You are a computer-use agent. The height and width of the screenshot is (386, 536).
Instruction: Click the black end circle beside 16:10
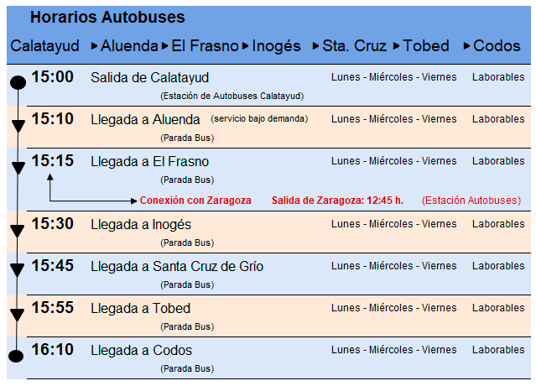click(x=17, y=355)
